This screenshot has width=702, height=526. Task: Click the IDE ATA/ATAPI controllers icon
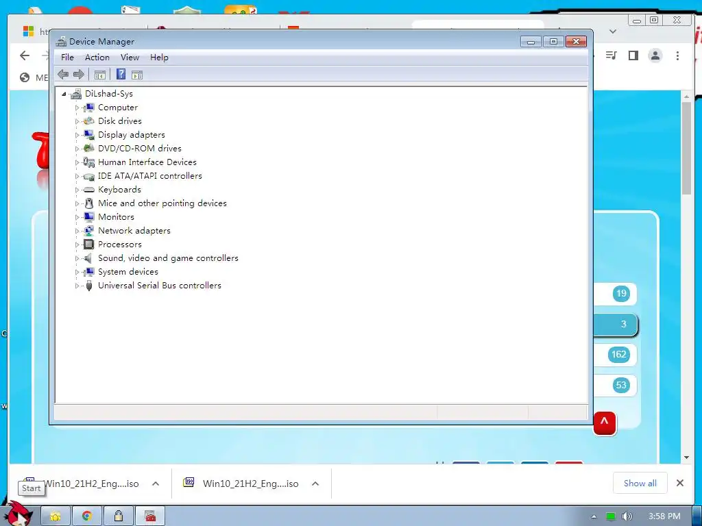click(89, 176)
